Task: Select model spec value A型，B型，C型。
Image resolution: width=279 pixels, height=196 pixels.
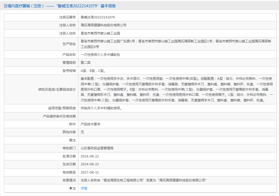Action: pyautogui.click(x=94, y=71)
